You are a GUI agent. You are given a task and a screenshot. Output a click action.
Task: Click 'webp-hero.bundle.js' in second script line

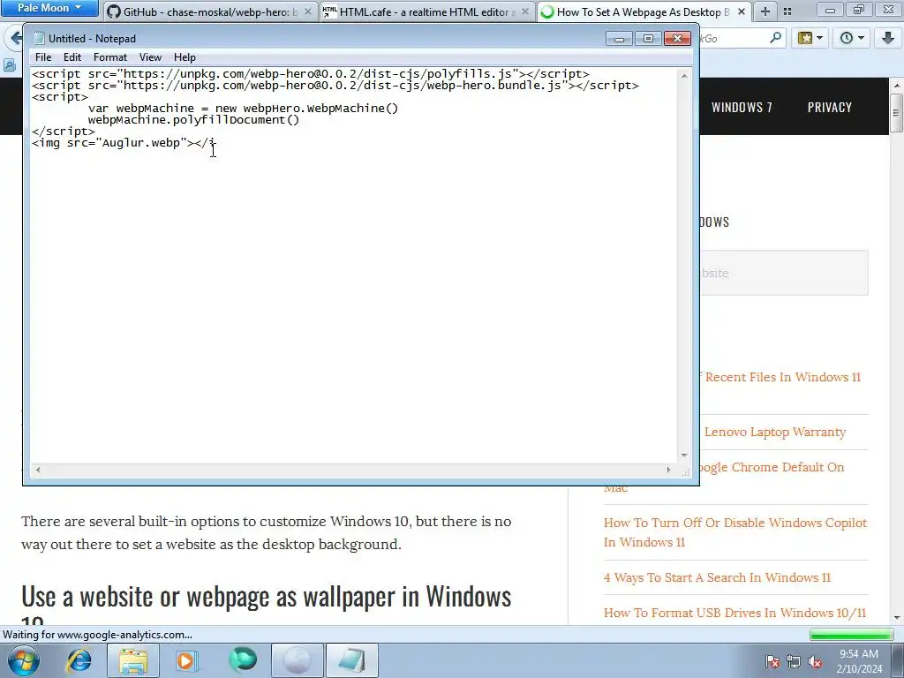pyautogui.click(x=494, y=86)
